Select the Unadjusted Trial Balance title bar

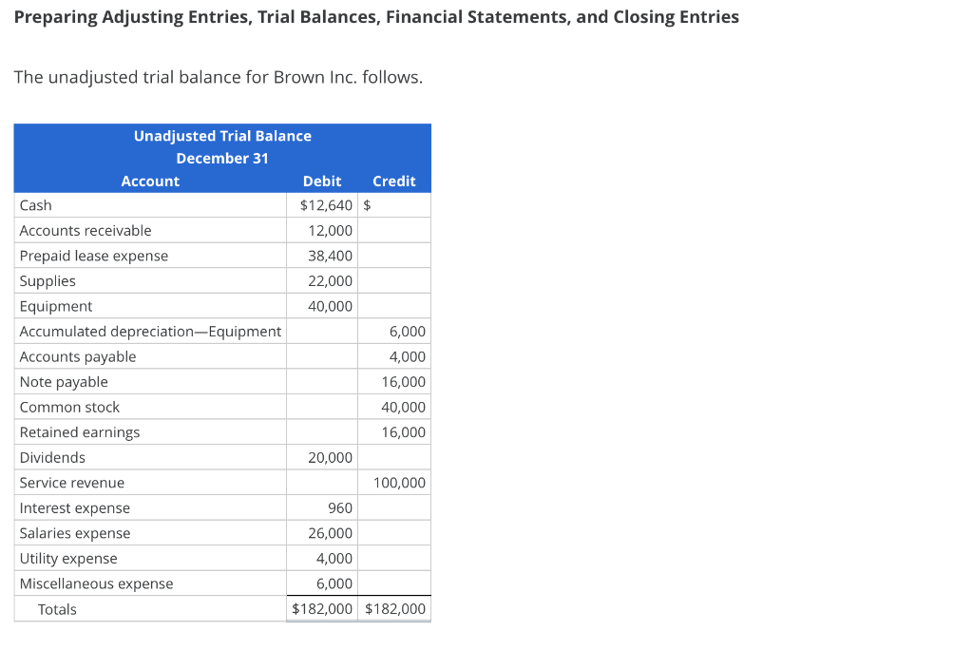click(222, 136)
